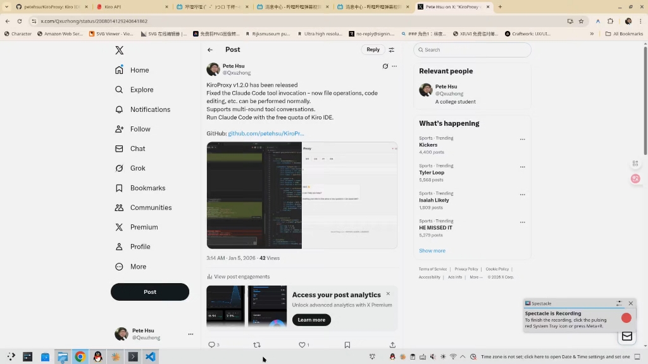Open the messages envelope drawer
648x364 pixels.
(x=627, y=336)
